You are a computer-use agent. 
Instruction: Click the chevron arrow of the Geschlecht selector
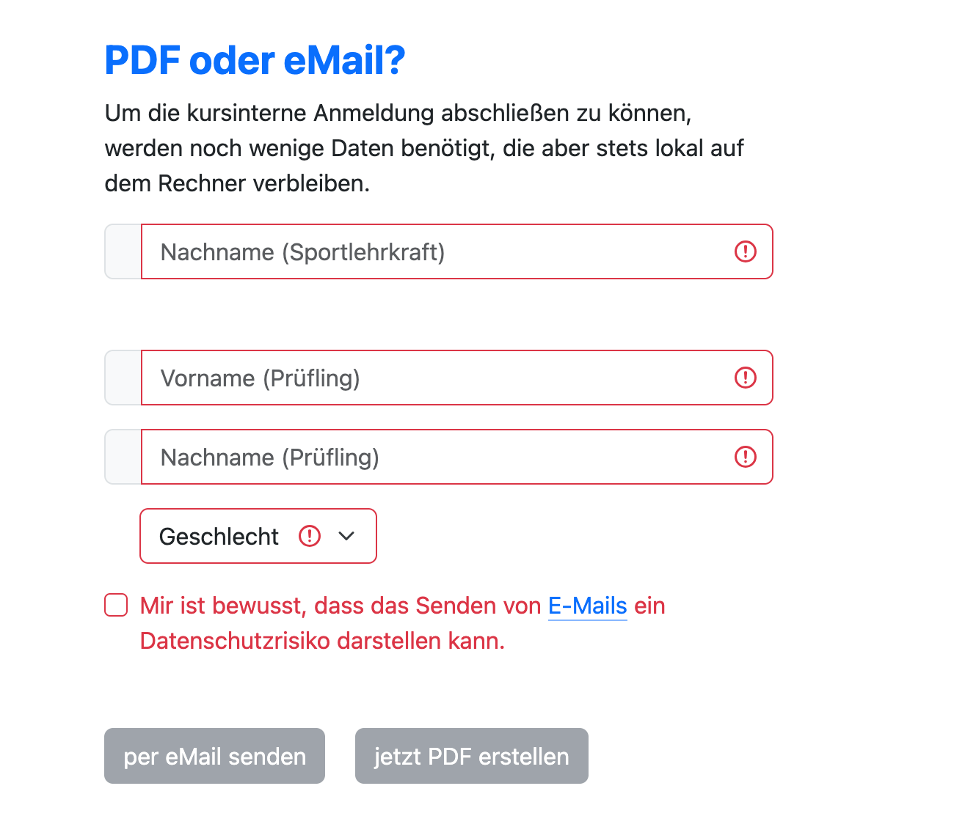pos(346,536)
